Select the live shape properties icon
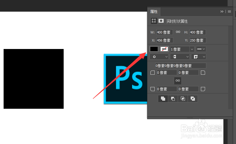Screen dimensions: 236x144 tap(154, 21)
